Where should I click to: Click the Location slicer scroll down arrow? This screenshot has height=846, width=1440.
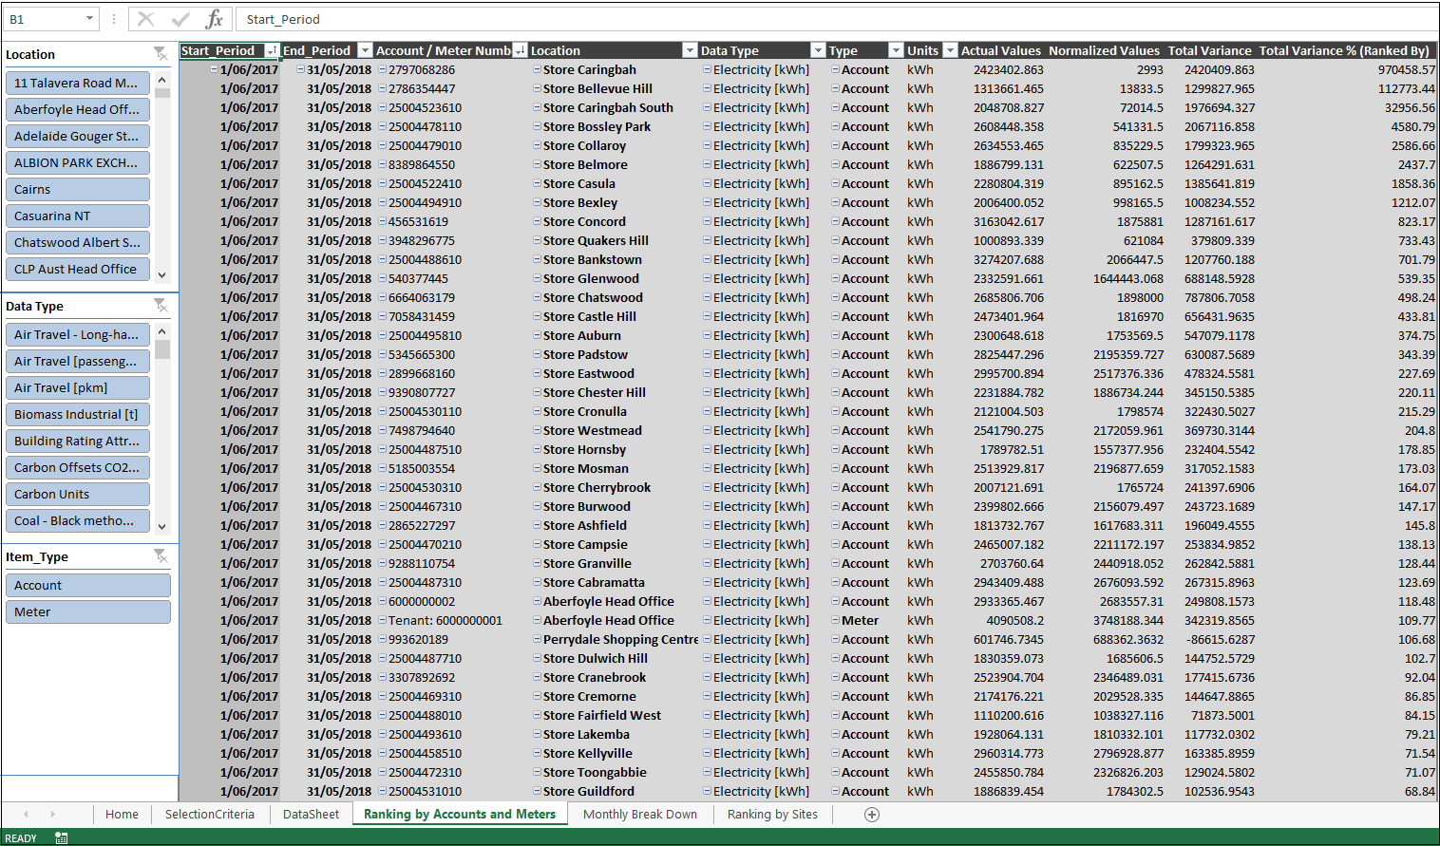click(162, 274)
